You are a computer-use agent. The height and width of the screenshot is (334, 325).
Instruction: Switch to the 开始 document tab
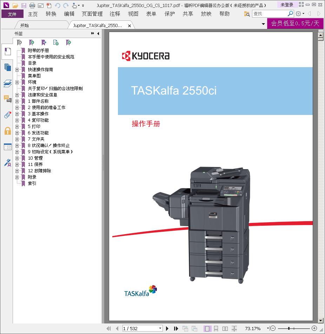pos(25,26)
